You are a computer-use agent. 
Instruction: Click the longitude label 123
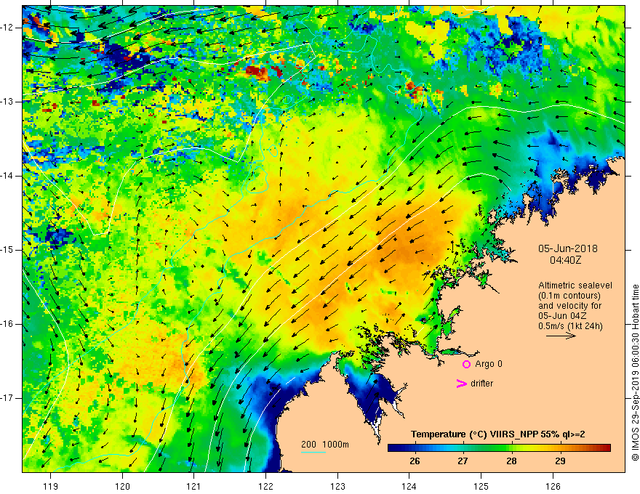click(337, 486)
